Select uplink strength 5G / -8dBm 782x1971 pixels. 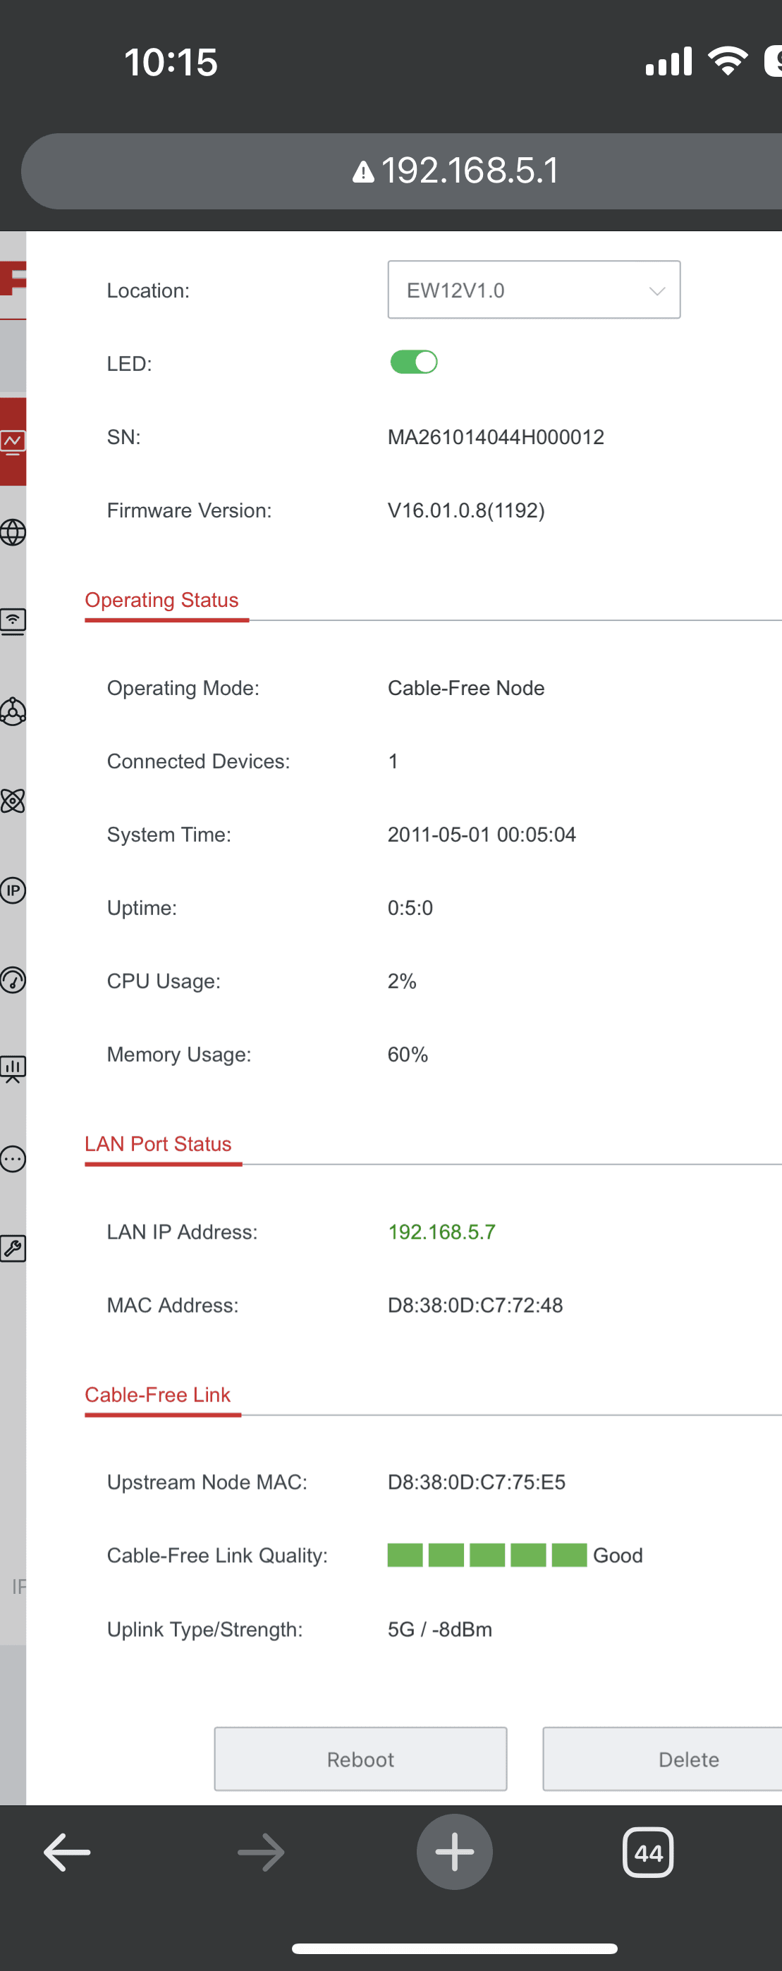click(x=440, y=1629)
